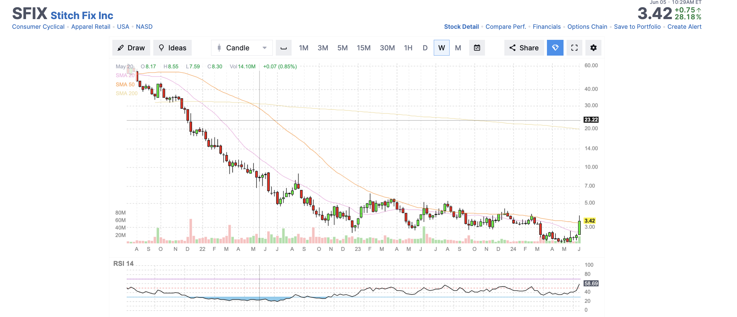The width and height of the screenshot is (737, 317).
Task: Click the SMA 50 legend label
Action: [125, 84]
